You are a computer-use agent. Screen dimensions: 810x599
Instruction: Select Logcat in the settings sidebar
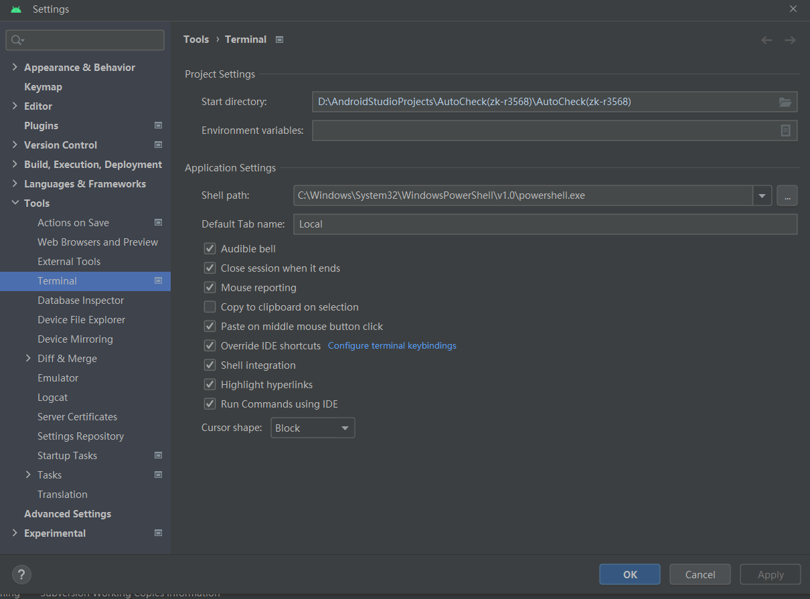[52, 397]
